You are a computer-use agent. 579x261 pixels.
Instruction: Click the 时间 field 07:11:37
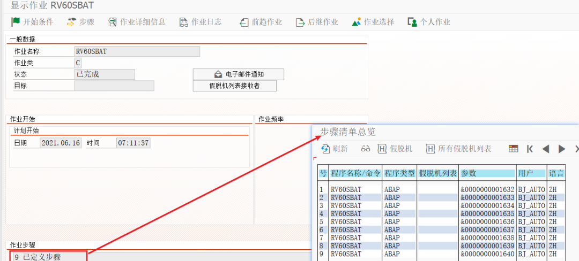point(133,143)
